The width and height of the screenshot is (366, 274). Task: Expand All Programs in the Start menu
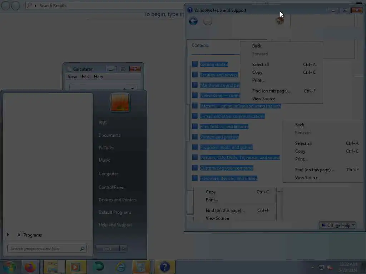(30, 235)
